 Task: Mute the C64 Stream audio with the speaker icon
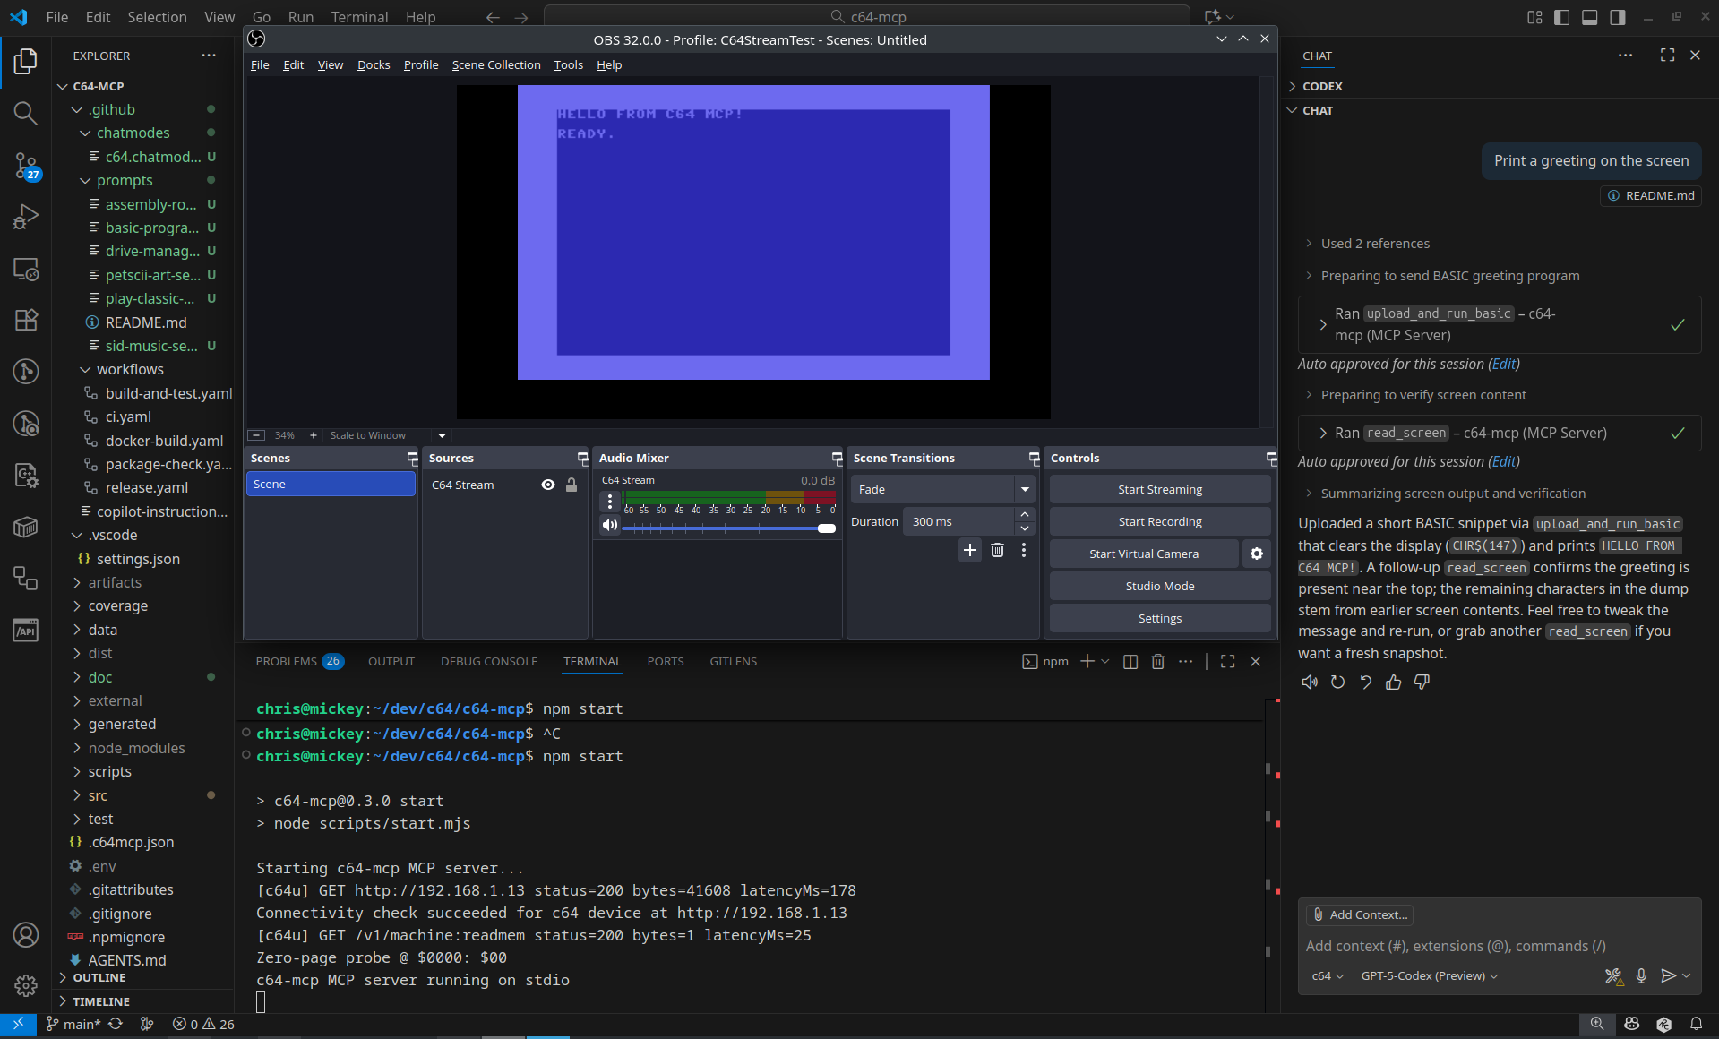(609, 525)
